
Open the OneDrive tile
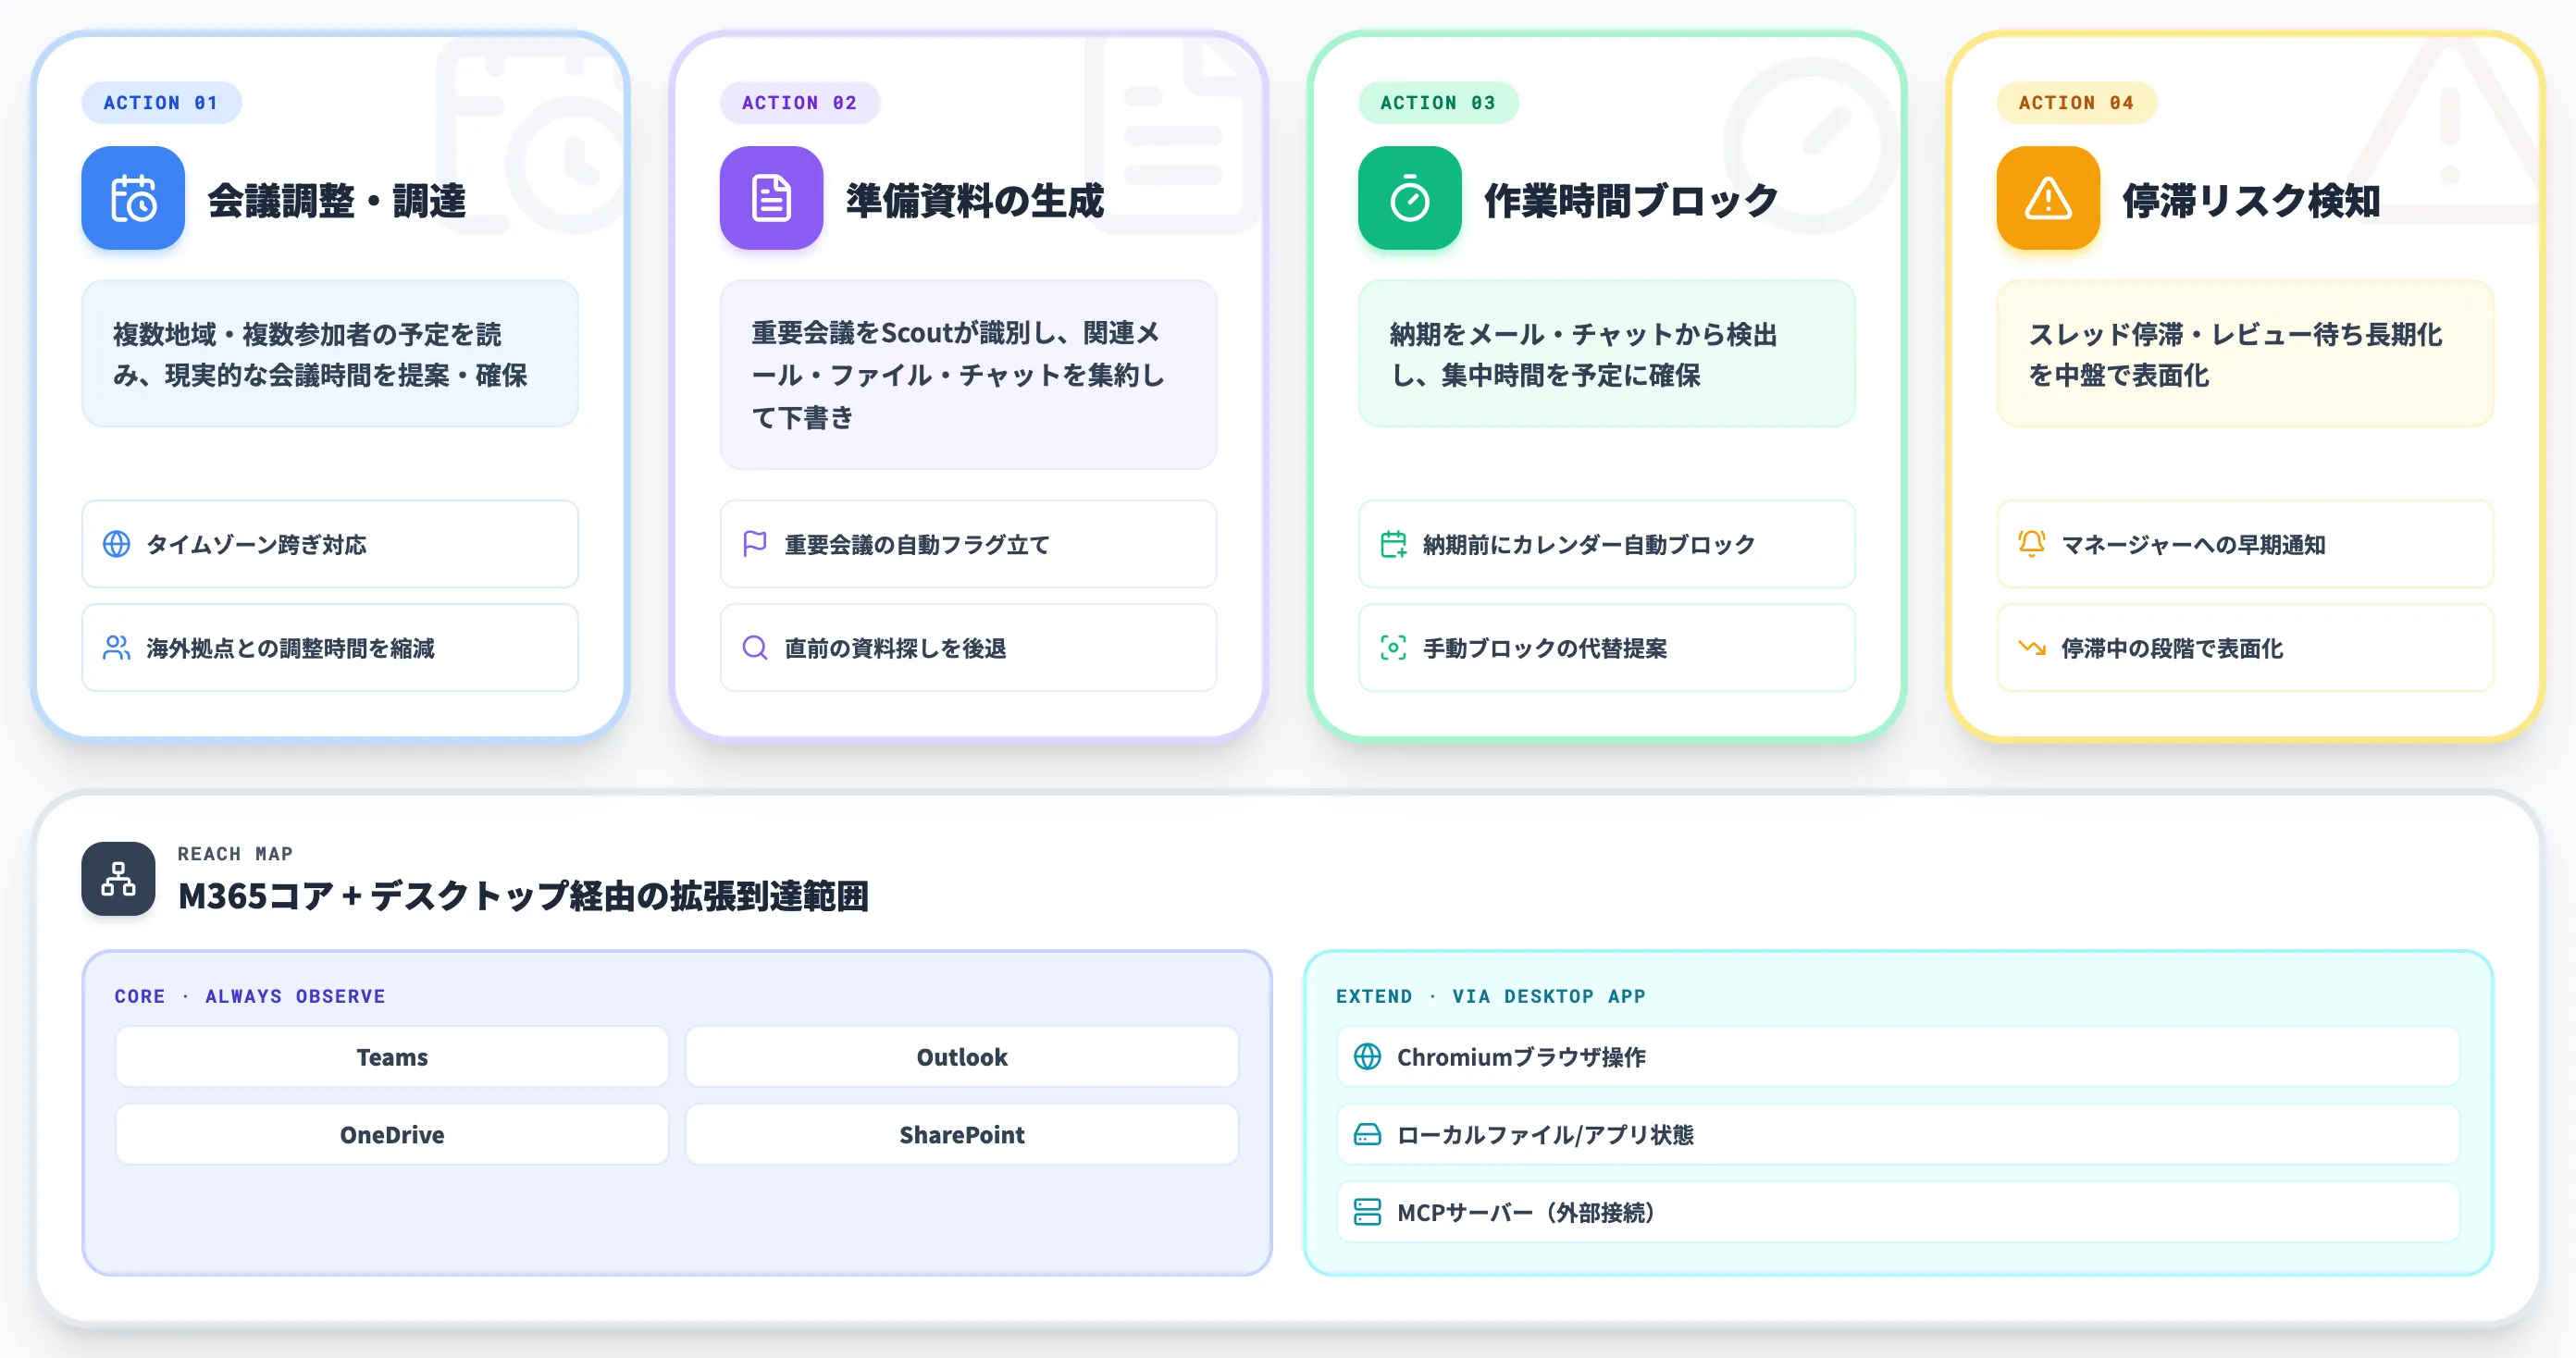392,1134
